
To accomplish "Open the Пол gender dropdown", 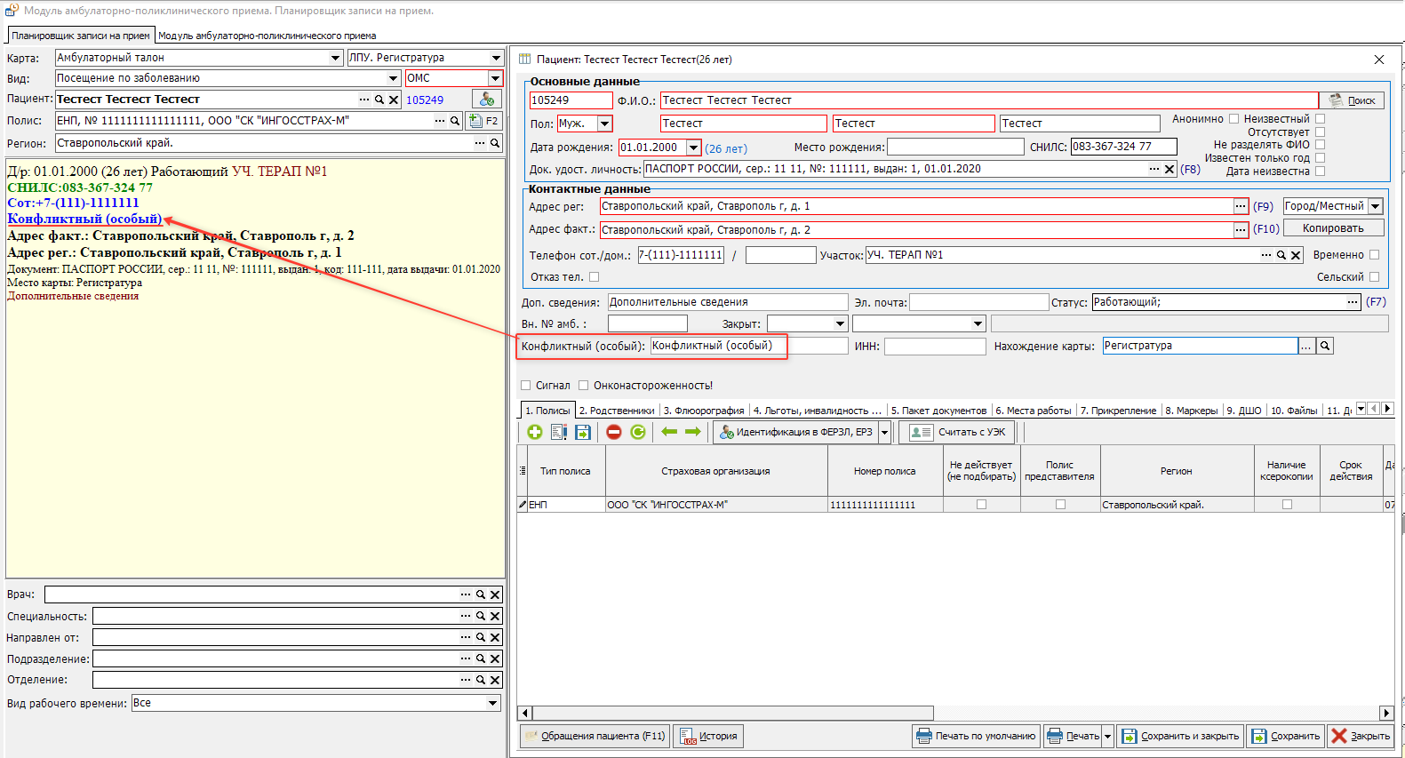I will point(605,124).
